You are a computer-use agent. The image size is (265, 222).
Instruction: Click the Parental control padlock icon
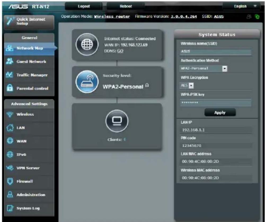point(10,88)
